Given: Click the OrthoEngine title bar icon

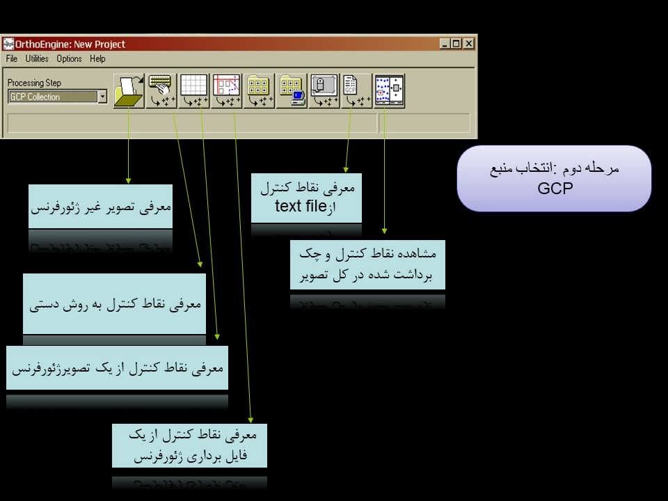Looking at the screenshot, I should (x=8, y=44).
